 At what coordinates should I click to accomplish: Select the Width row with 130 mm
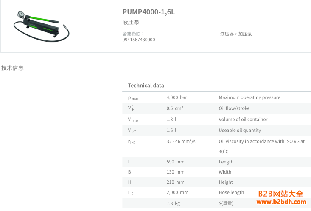click(216, 172)
